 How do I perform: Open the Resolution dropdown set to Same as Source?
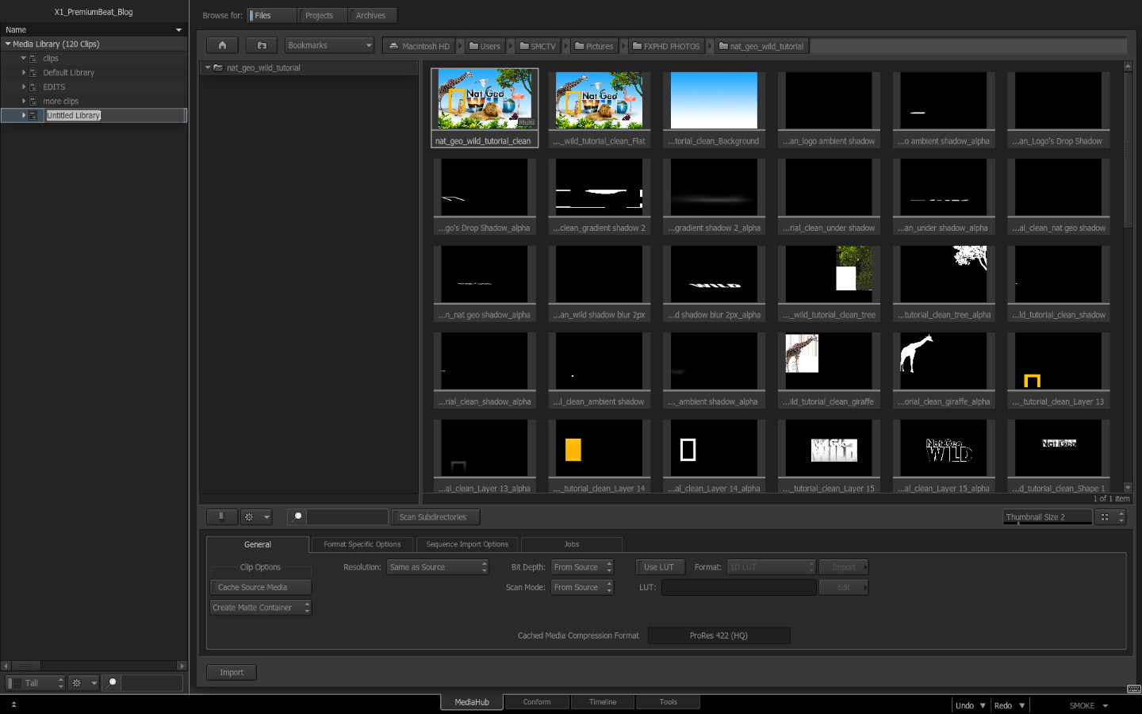pos(437,567)
